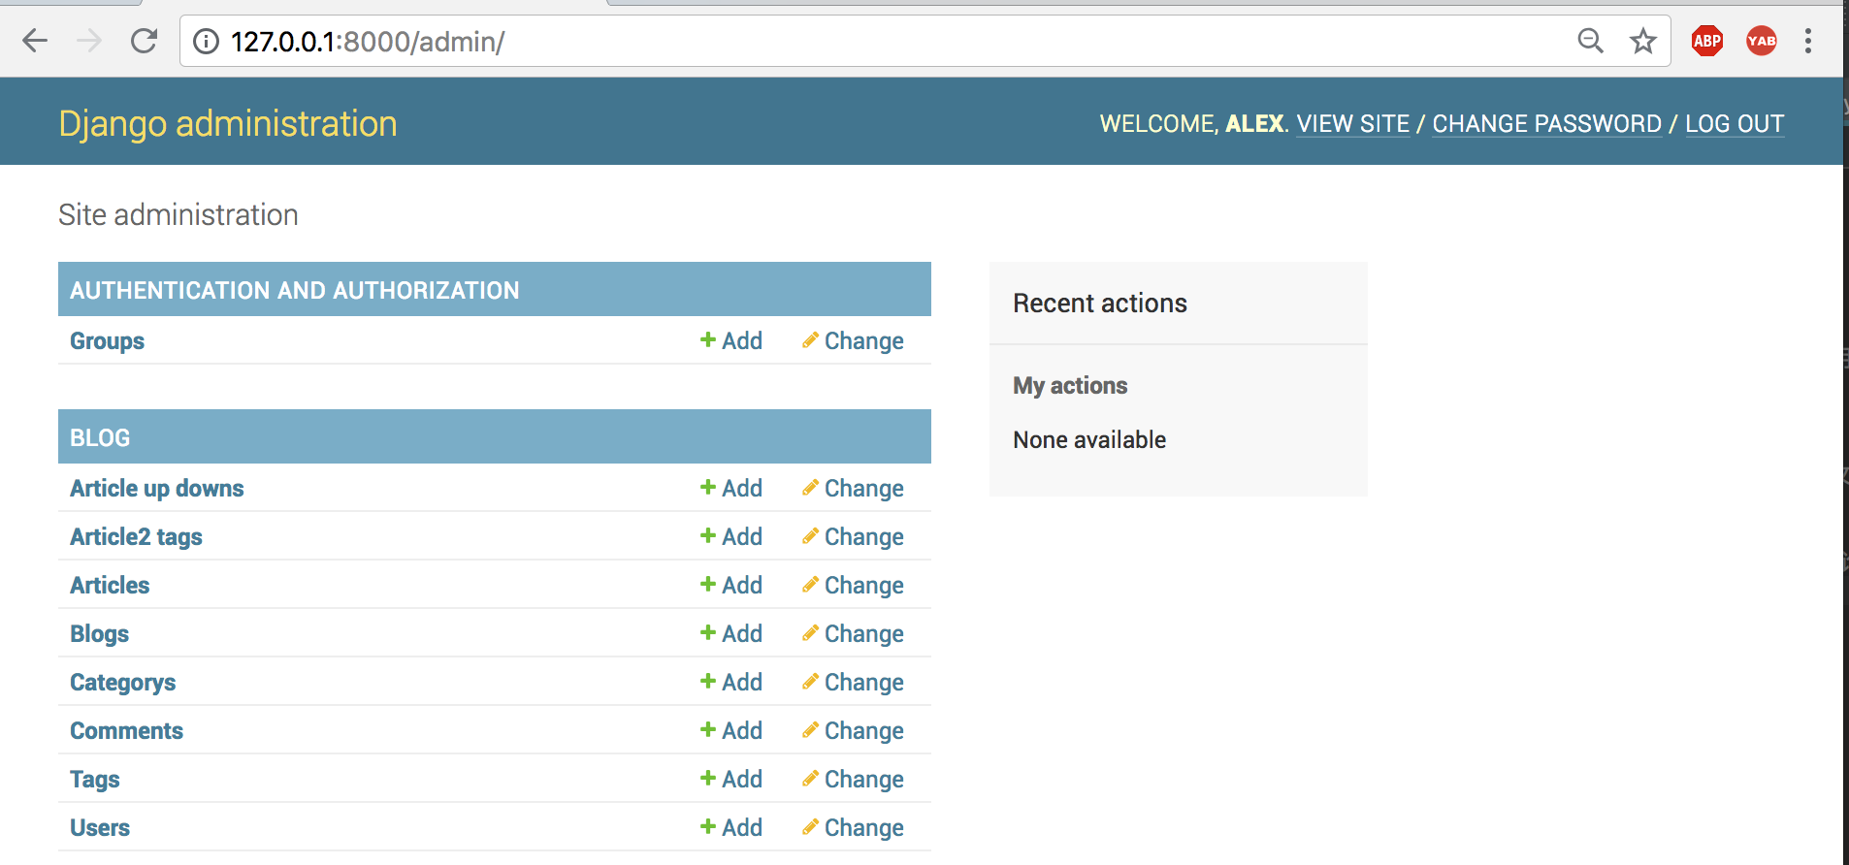The image size is (1849, 865).
Task: Open the BLOG app section header
Action: tap(100, 437)
